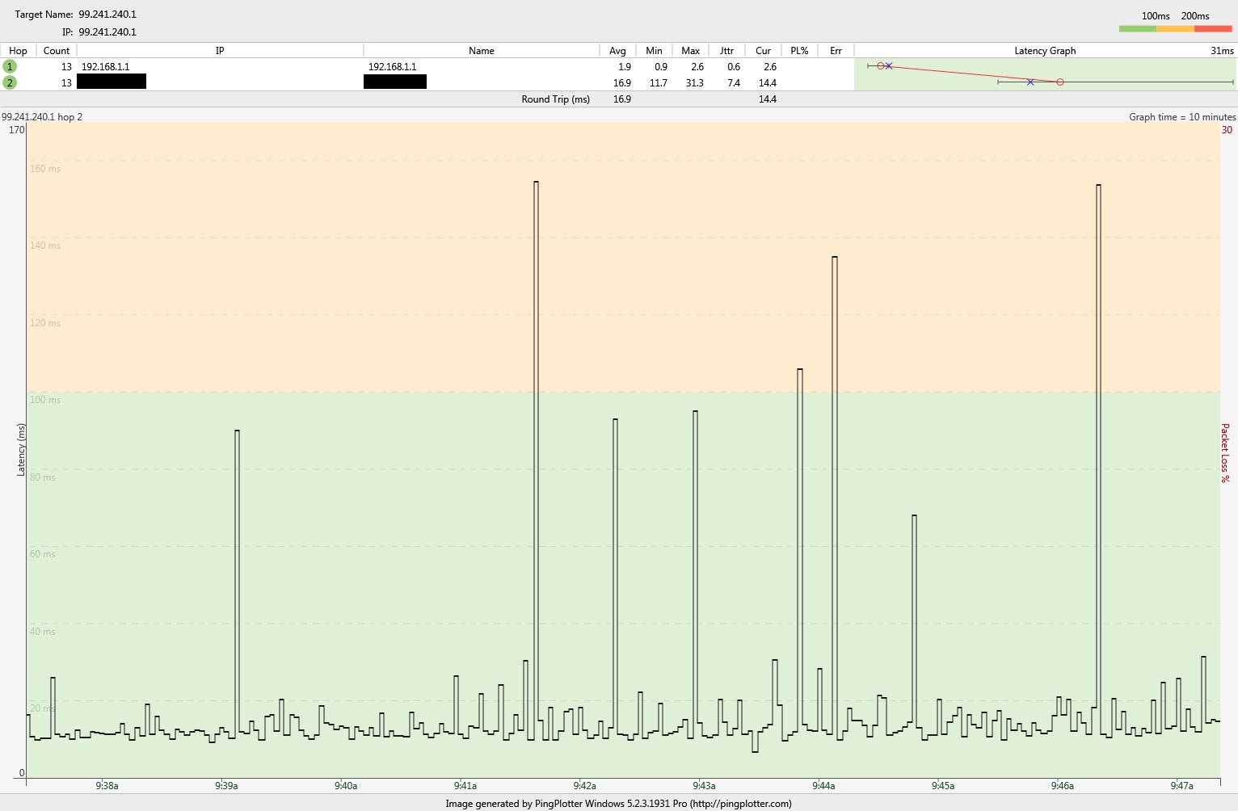Viewport: 1238px width, 811px height.
Task: Select the hop 1 green circle icon
Action: 10,66
